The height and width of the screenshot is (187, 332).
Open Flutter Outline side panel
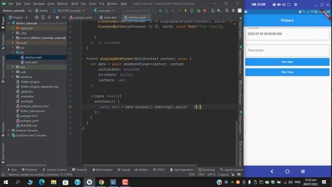241,28
